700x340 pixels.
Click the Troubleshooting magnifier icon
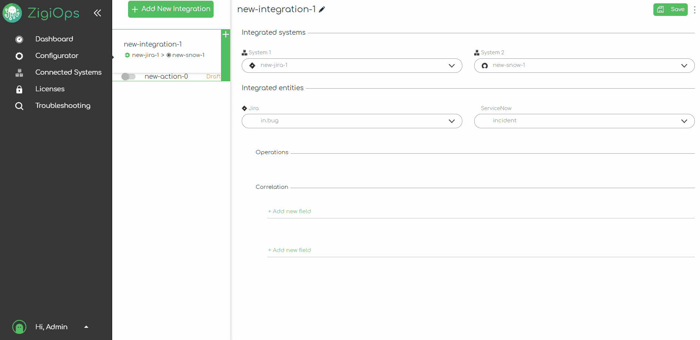click(x=19, y=106)
